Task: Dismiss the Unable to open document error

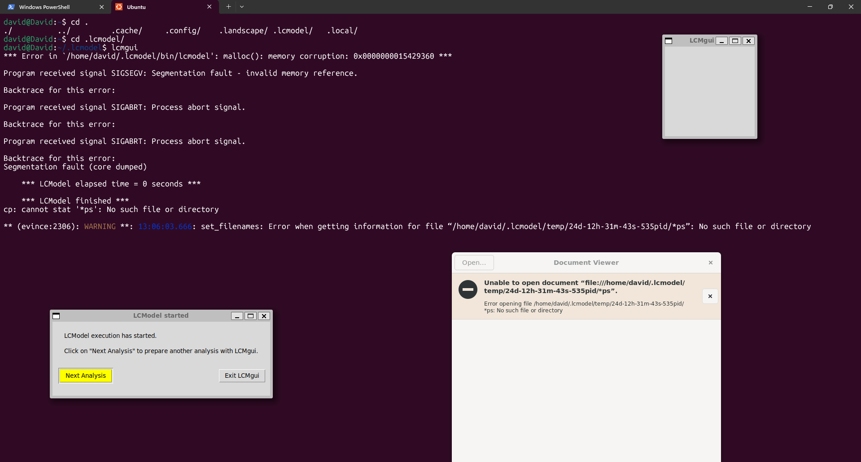Action: tap(710, 296)
